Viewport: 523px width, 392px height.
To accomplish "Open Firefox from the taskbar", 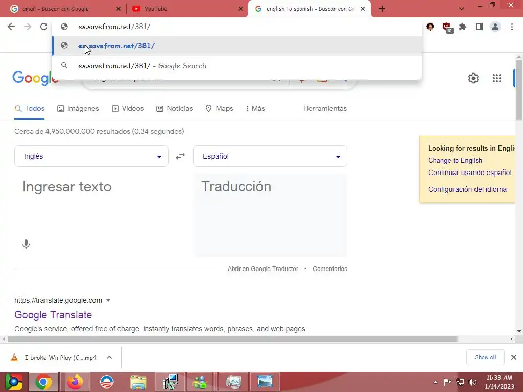I will click(75, 382).
